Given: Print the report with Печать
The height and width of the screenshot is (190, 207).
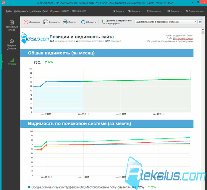Looking at the screenshot, I should tap(69, 22).
